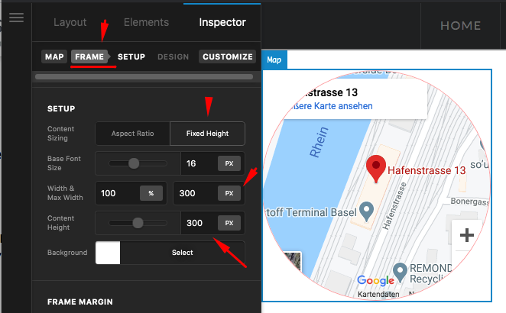Image resolution: width=506 pixels, height=313 pixels.
Task: Toggle the Width percent unit button
Action: [x=151, y=193]
